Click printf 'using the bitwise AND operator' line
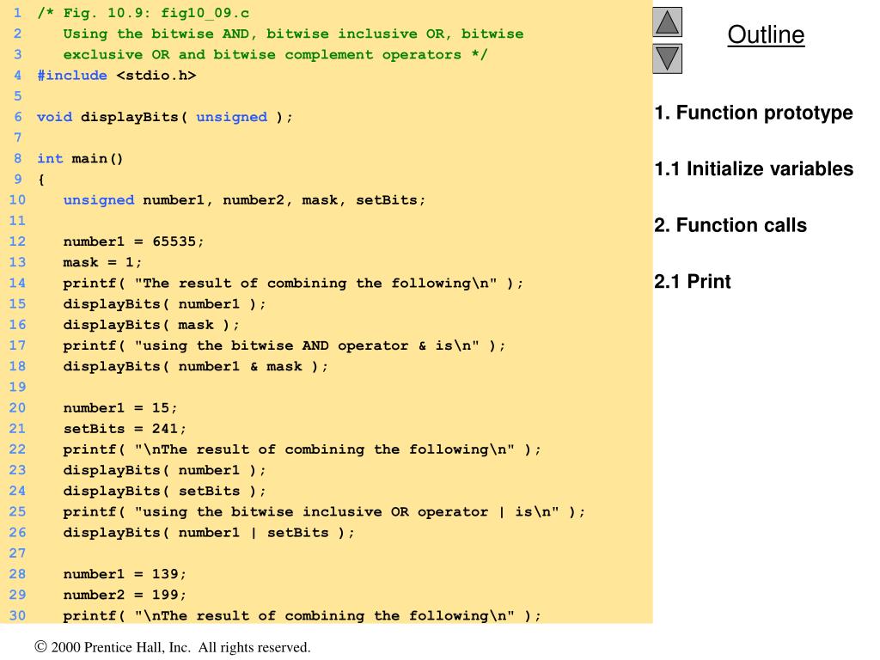880x660 pixels. 284,345
